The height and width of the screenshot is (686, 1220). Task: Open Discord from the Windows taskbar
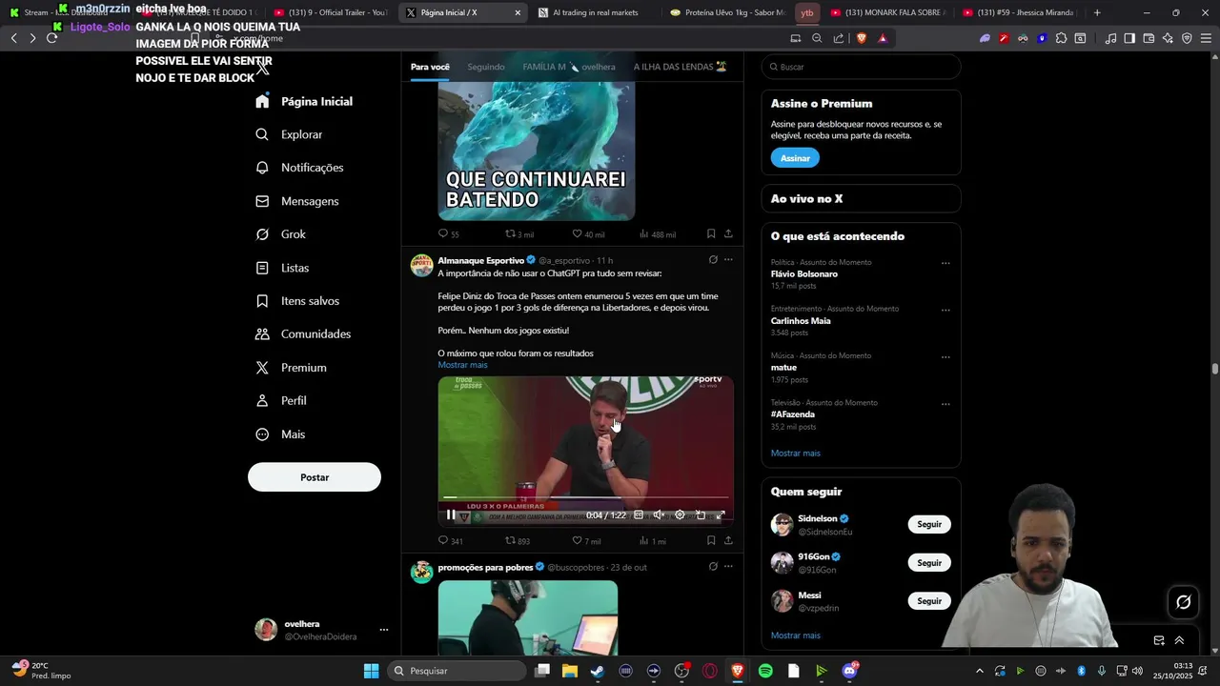(x=849, y=671)
